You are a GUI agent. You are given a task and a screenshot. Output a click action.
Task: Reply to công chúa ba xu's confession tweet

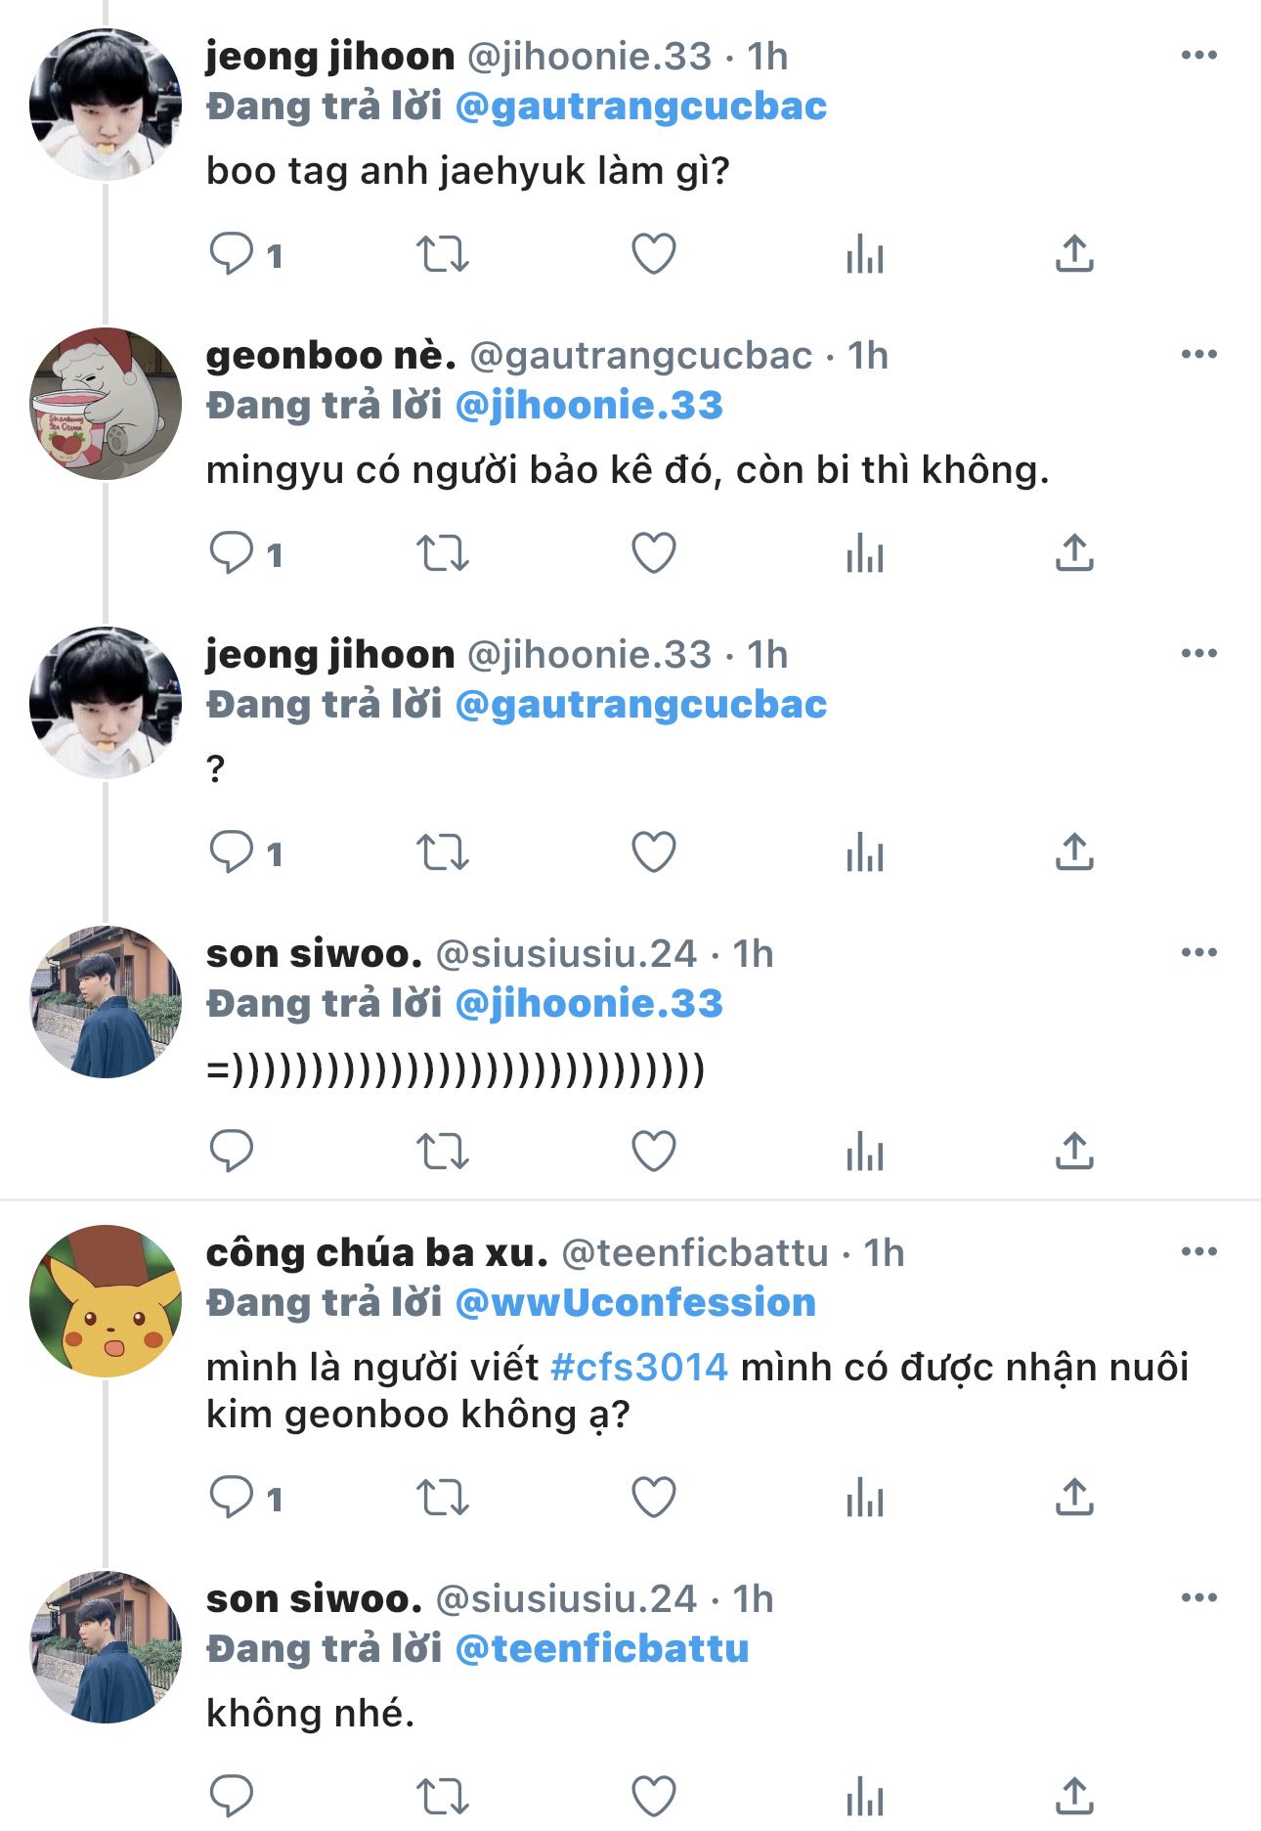coord(232,1498)
